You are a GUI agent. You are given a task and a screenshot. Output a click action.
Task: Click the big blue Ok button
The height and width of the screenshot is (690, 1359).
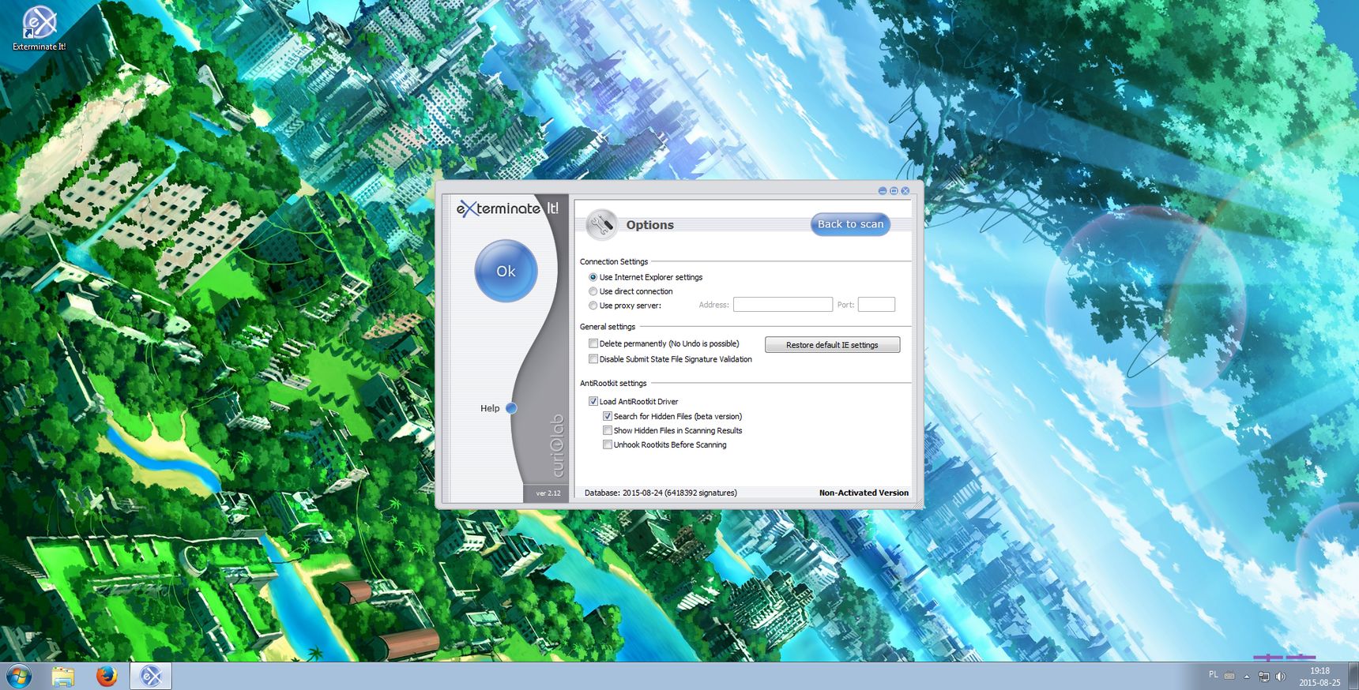(x=506, y=271)
